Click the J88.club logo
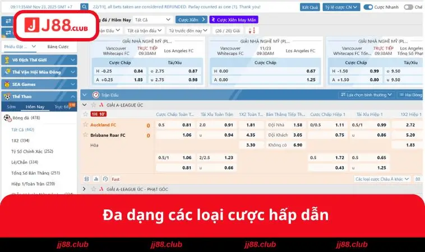The width and height of the screenshot is (425, 252). tap(57, 25)
